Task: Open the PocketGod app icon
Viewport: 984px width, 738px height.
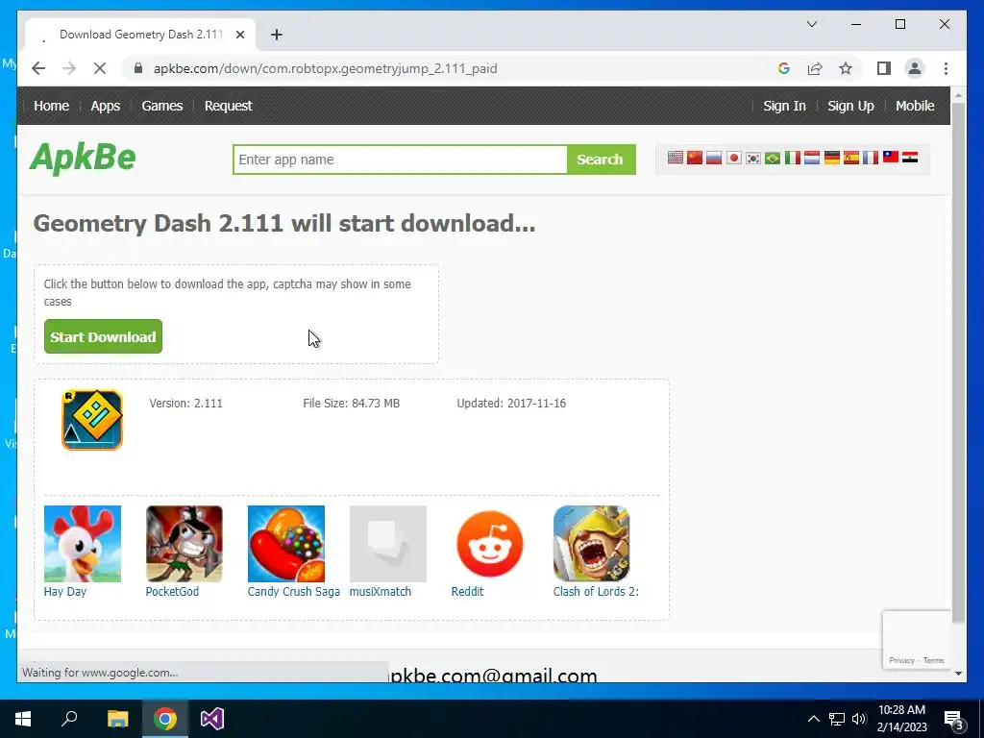Action: pyautogui.click(x=184, y=544)
